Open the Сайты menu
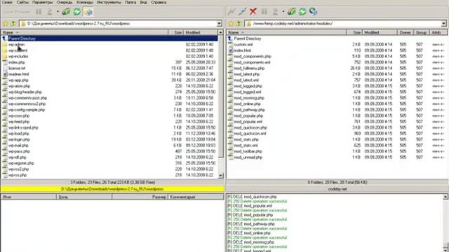The image size is (449, 252). pyautogui.click(x=22, y=2)
